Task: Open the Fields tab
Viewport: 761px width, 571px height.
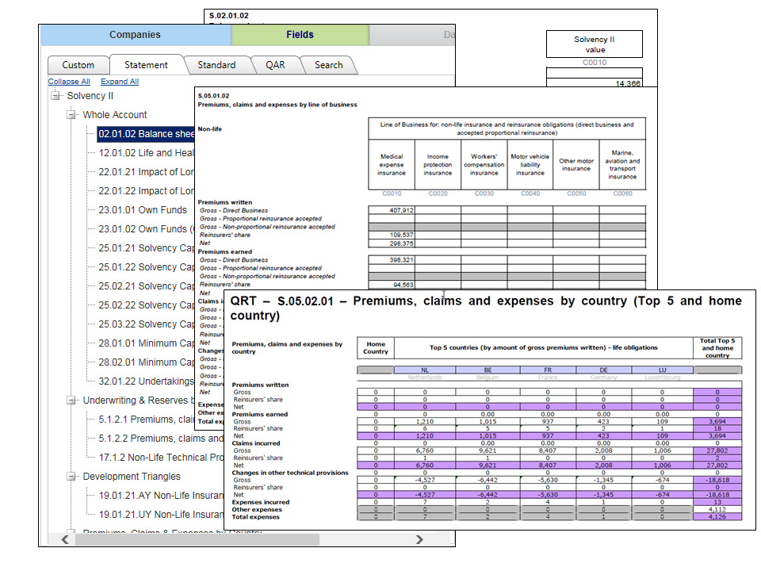Action: (x=300, y=35)
